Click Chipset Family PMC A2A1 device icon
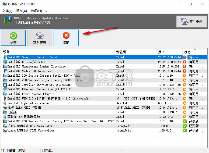Image resolution: width=209 pixels, height=153 pixels. tap(5, 76)
